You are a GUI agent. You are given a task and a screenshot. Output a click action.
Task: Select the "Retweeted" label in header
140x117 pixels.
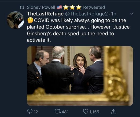[x=94, y=7]
